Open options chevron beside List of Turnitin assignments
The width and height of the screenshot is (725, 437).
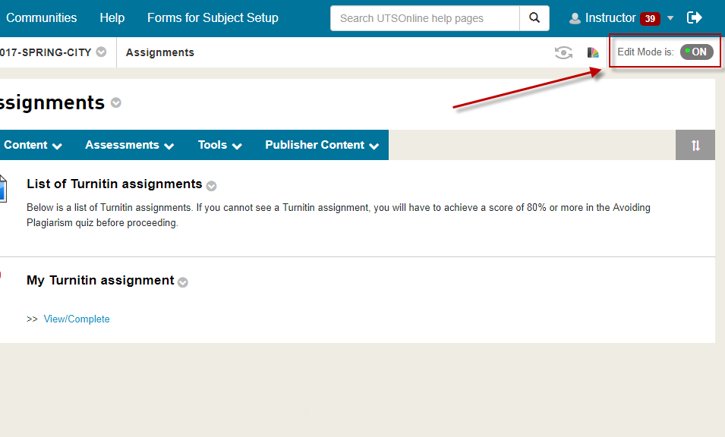(211, 186)
